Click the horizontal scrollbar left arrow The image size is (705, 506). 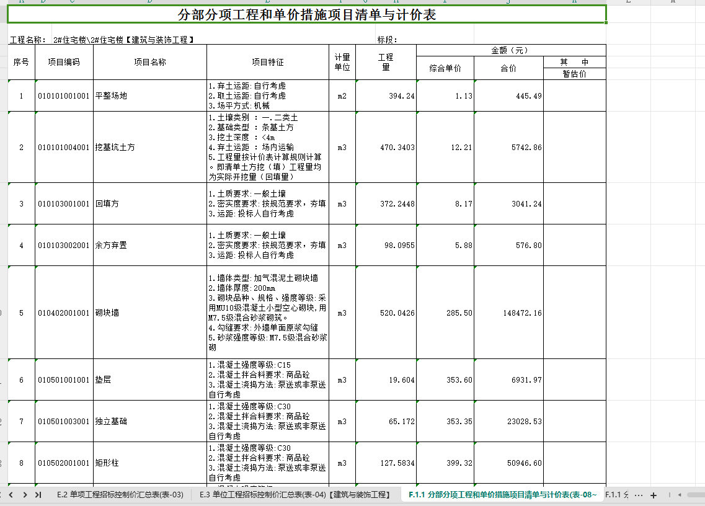tap(680, 495)
